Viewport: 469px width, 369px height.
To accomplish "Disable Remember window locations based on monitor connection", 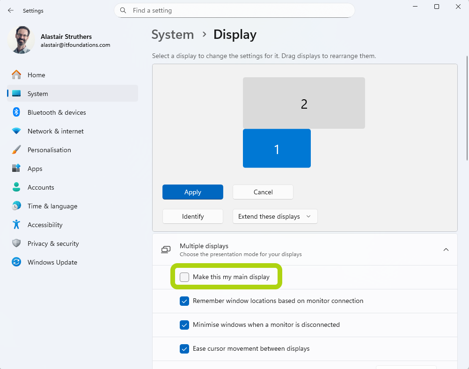I will (184, 301).
